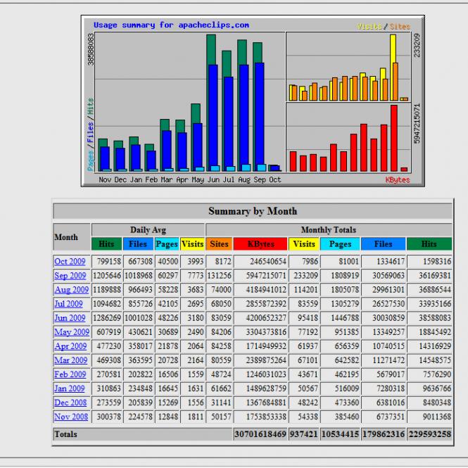Click the tall Sep red KBytes bar

pyautogui.click(x=393, y=138)
